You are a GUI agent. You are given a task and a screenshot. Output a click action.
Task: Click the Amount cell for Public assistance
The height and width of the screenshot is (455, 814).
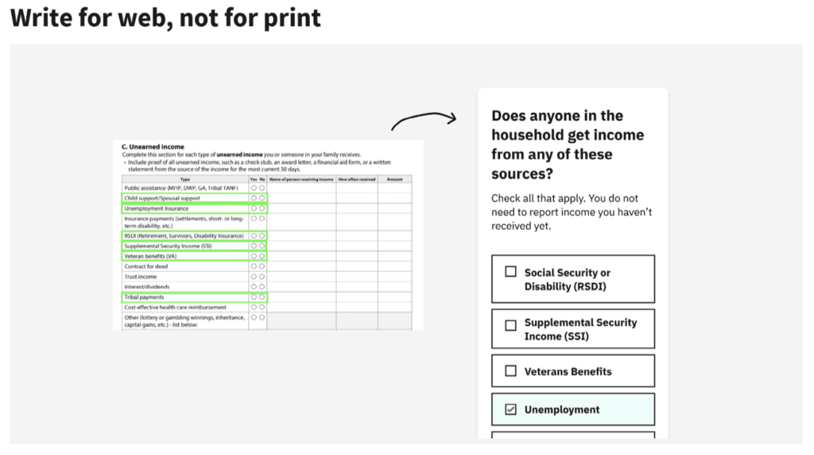tap(394, 188)
